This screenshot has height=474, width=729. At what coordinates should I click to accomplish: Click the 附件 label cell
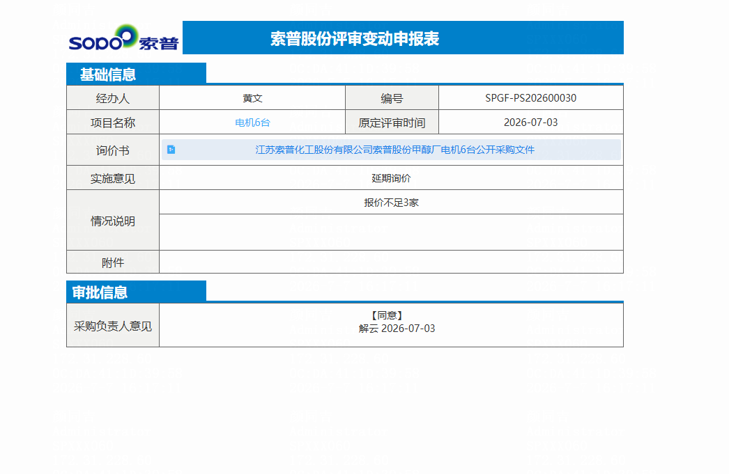(113, 262)
